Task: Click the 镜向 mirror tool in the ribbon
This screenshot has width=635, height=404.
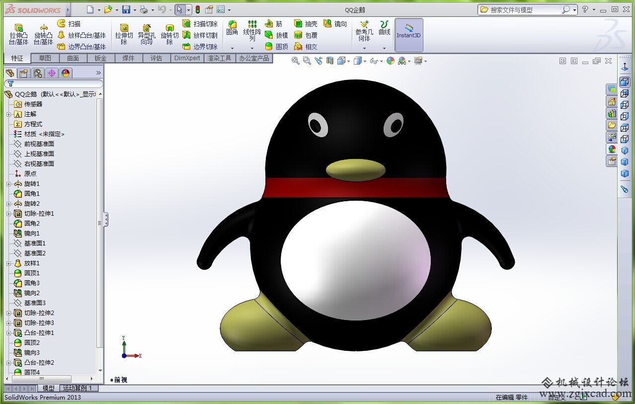Action: pyautogui.click(x=335, y=23)
